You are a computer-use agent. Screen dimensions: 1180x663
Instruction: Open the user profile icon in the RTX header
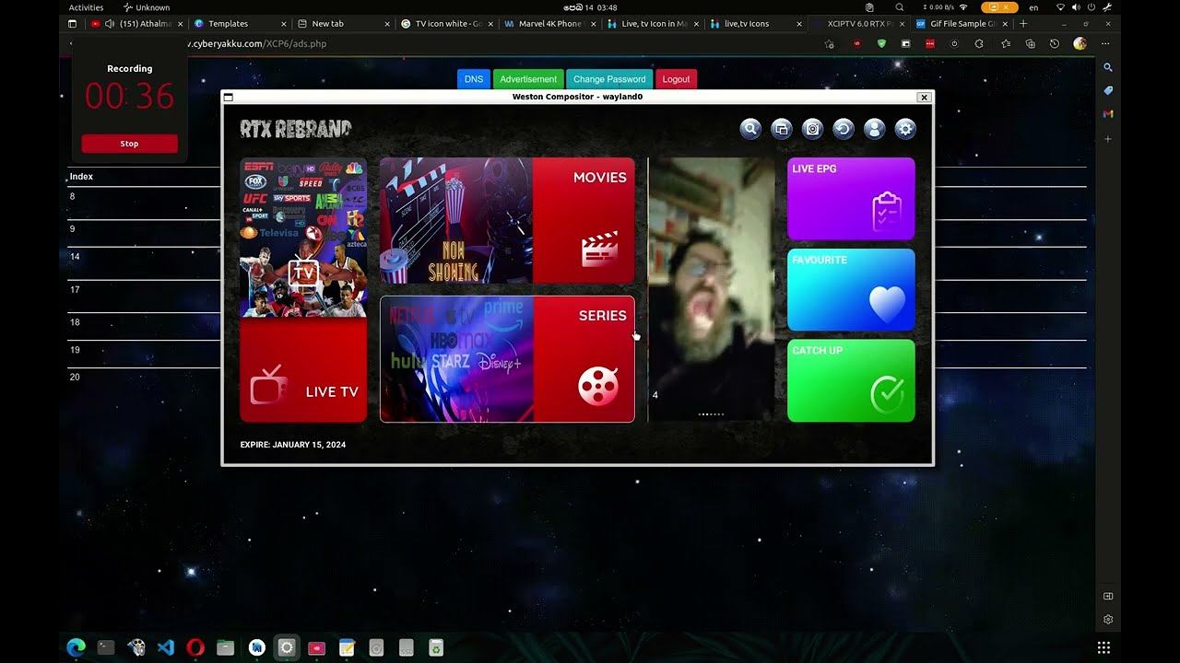coord(874,129)
